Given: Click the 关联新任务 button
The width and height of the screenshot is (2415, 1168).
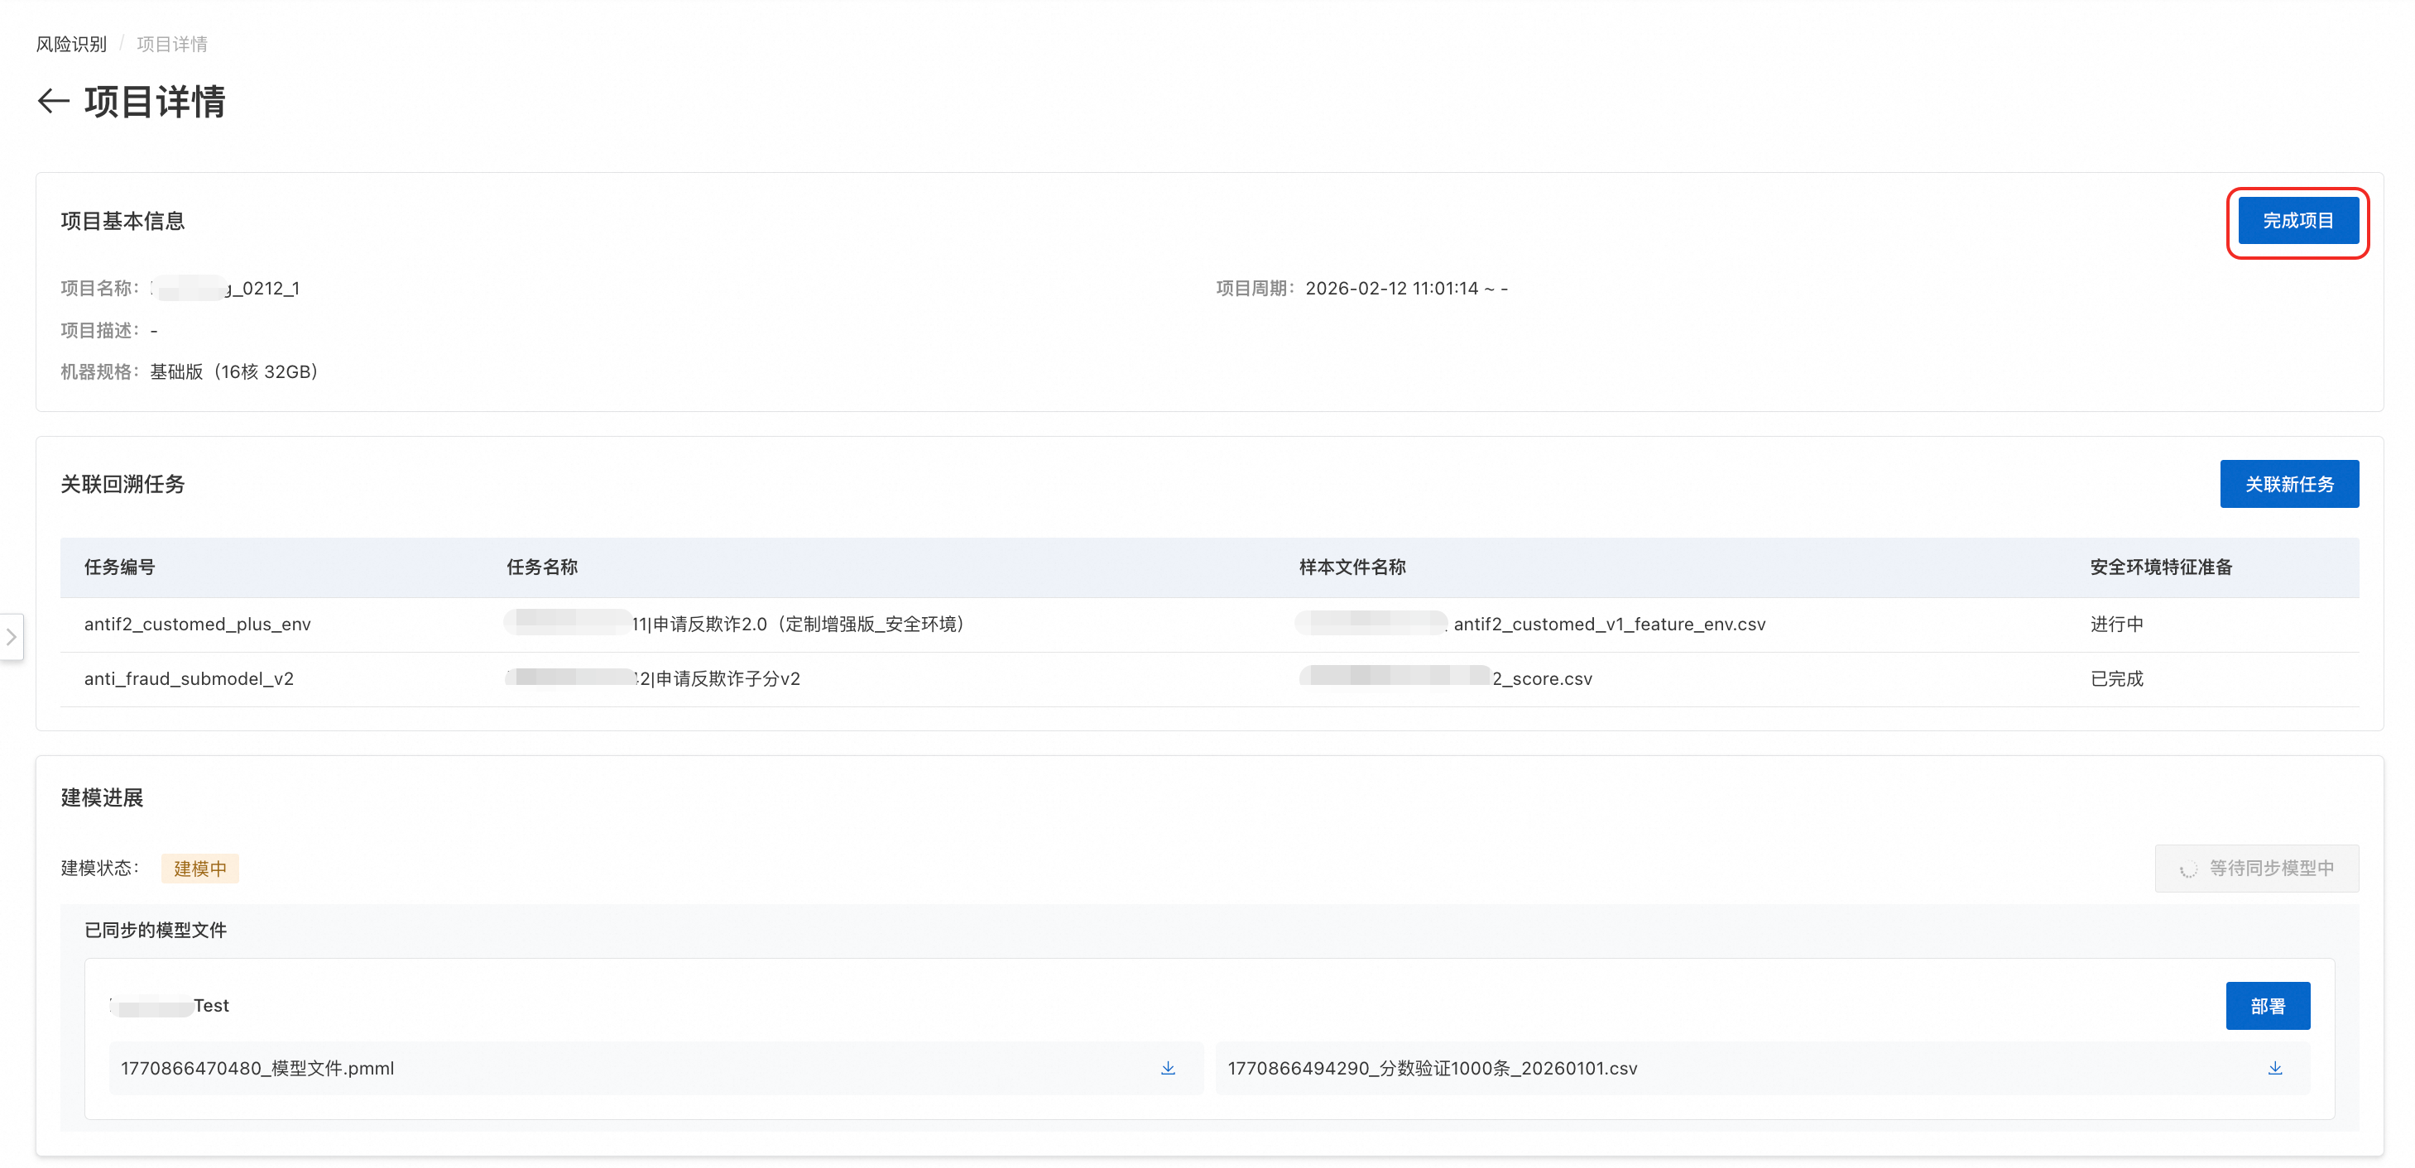Looking at the screenshot, I should click(2288, 484).
